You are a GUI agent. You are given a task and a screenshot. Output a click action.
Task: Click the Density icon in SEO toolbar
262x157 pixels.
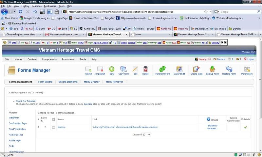tap(230, 29)
